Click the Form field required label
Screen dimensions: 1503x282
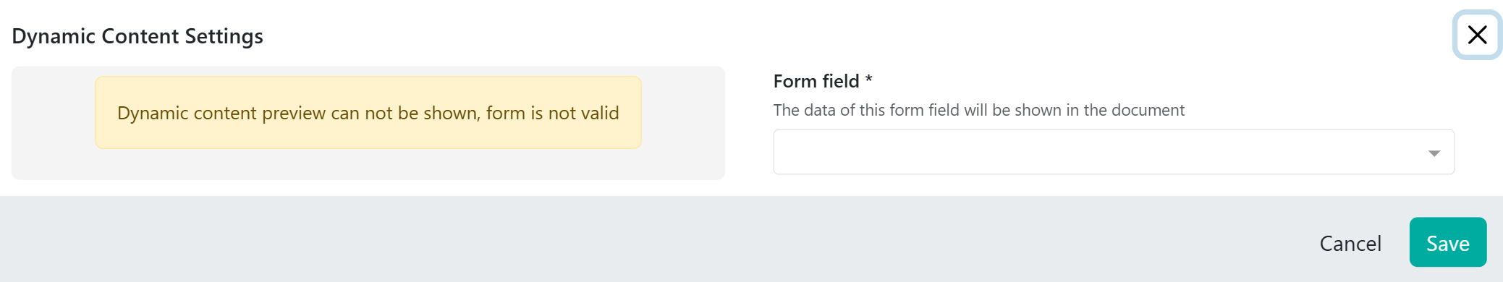tap(823, 81)
